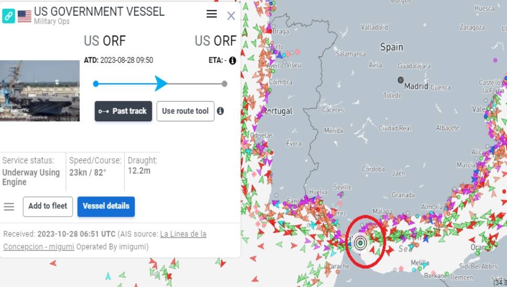Click the Madrid city marker on map
The height and width of the screenshot is (287, 507).
[400, 80]
